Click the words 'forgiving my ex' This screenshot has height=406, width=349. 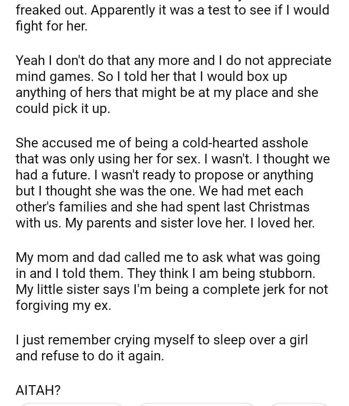[x=63, y=307]
